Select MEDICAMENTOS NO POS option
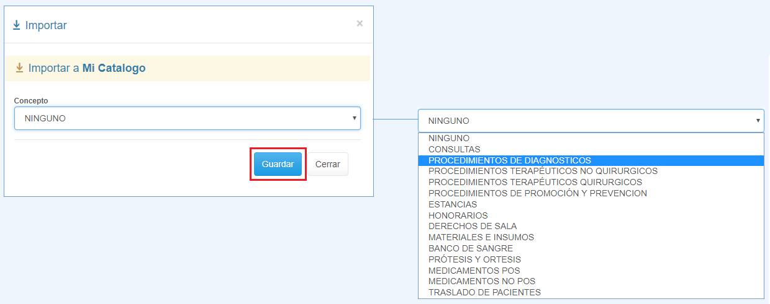Viewport: 770px width, 304px height. [x=481, y=281]
